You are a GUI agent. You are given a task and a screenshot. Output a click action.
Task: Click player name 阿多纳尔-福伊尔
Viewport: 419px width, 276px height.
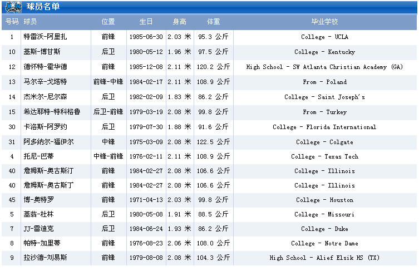48,141
